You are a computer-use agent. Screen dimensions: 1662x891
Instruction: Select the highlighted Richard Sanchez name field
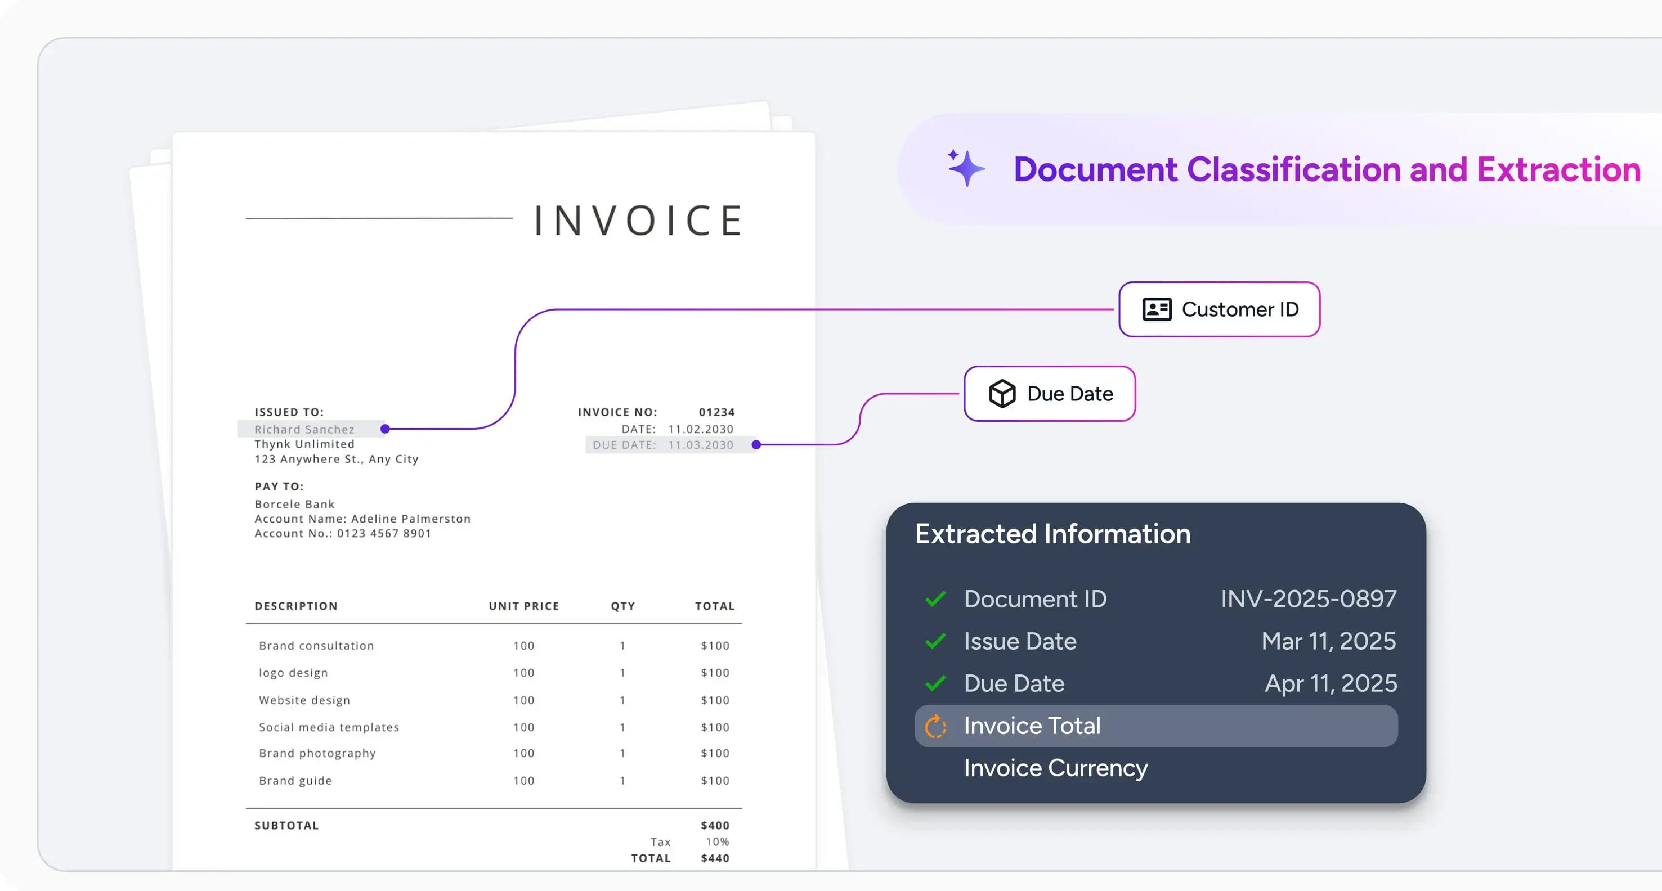pyautogui.click(x=304, y=429)
